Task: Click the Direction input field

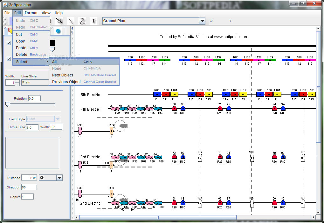Action: 29,187
